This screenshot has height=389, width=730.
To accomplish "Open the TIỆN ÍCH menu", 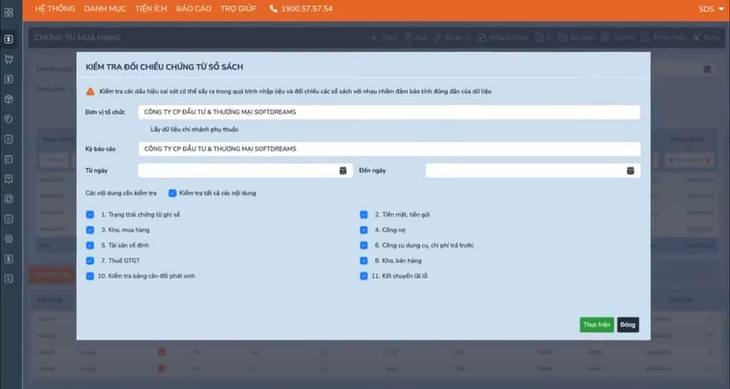I will tap(151, 9).
